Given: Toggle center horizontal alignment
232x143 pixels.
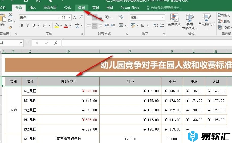Looking at the screenshot, I should [x=95, y=26].
